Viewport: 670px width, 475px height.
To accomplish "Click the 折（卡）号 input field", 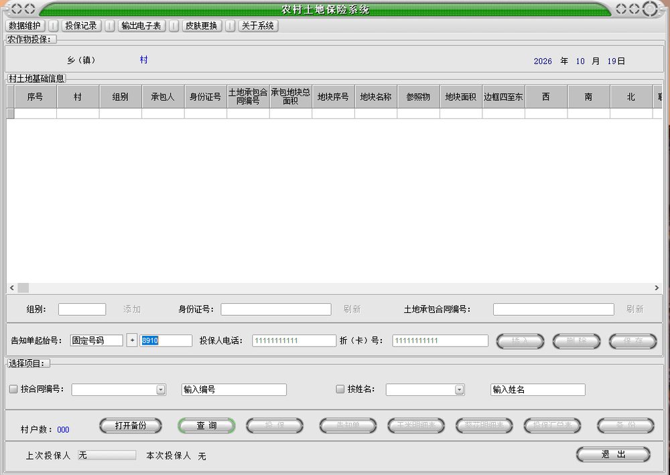I will point(440,341).
